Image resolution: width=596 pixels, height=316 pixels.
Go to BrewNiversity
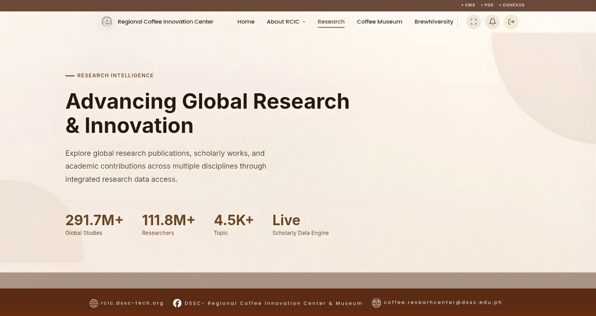(x=434, y=21)
